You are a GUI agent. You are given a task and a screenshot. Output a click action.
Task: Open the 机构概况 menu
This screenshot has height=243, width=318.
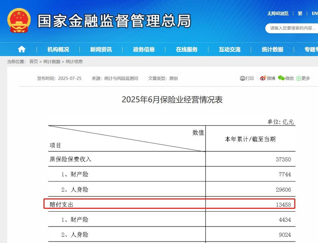[x=58, y=49]
